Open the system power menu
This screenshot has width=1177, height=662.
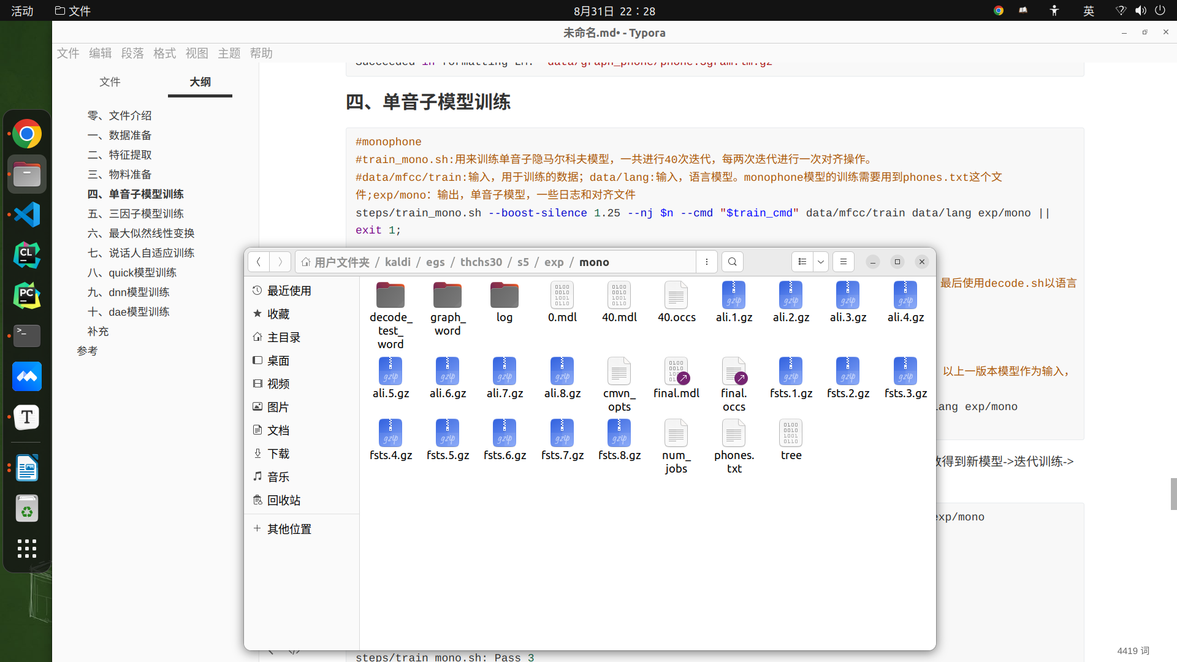coord(1160,10)
